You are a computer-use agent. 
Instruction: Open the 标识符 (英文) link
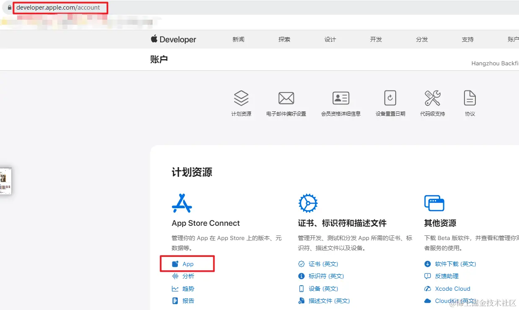pyautogui.click(x=326, y=276)
